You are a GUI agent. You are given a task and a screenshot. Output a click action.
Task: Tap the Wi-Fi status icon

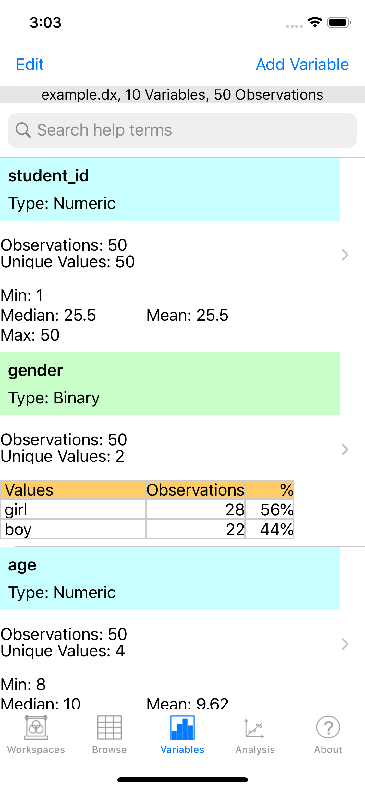[315, 22]
